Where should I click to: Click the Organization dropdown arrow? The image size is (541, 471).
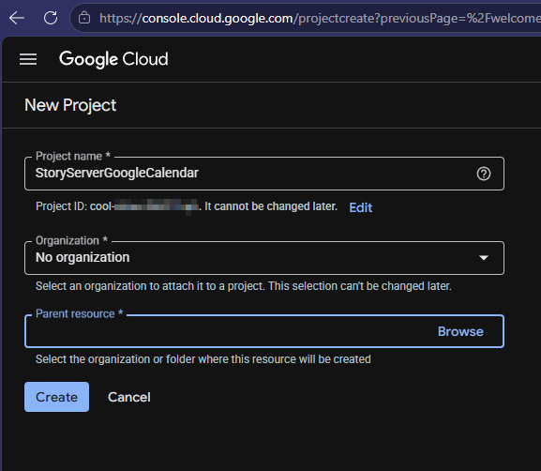pos(484,258)
